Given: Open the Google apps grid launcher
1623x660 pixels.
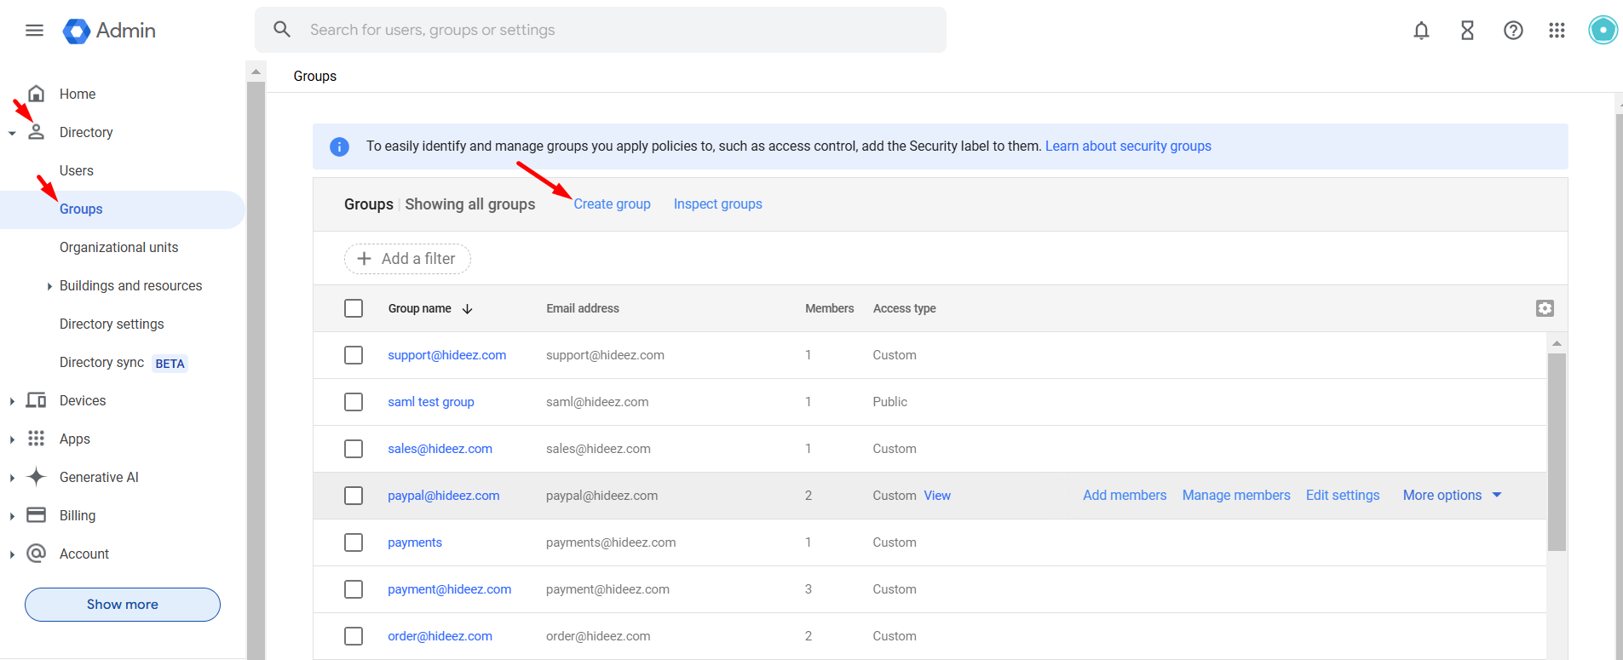Looking at the screenshot, I should (x=1557, y=31).
